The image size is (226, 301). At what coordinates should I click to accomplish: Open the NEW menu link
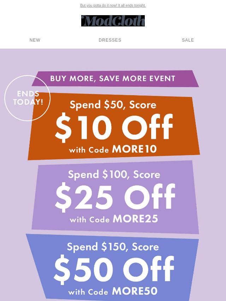coord(35,40)
